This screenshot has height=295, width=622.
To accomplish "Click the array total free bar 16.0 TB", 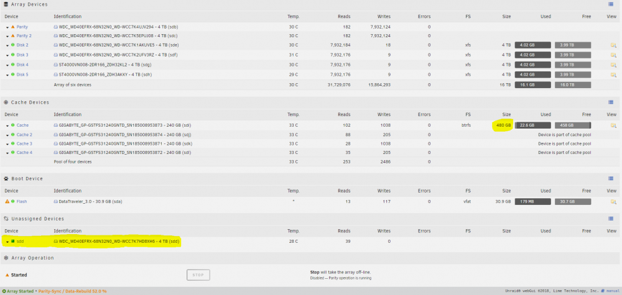I will point(573,84).
